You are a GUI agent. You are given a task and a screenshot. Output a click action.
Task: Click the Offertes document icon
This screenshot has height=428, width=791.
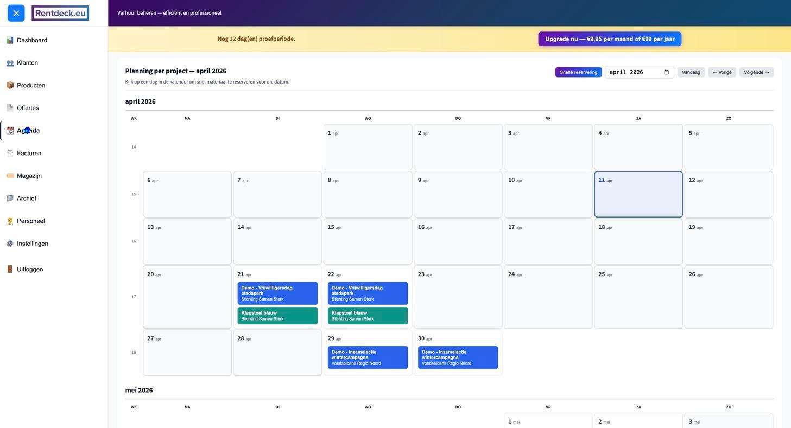tap(10, 108)
